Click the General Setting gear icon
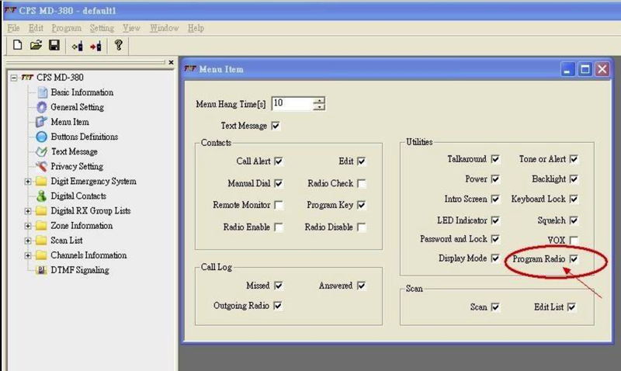The image size is (621, 371). [42, 107]
